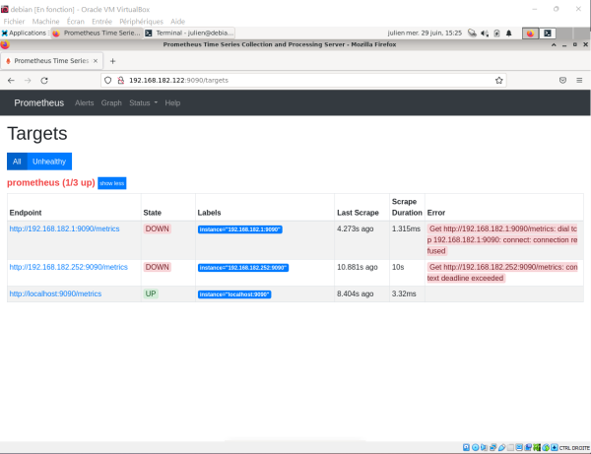Click the instance="192.168.182.252:9090" label badge

coord(243,268)
